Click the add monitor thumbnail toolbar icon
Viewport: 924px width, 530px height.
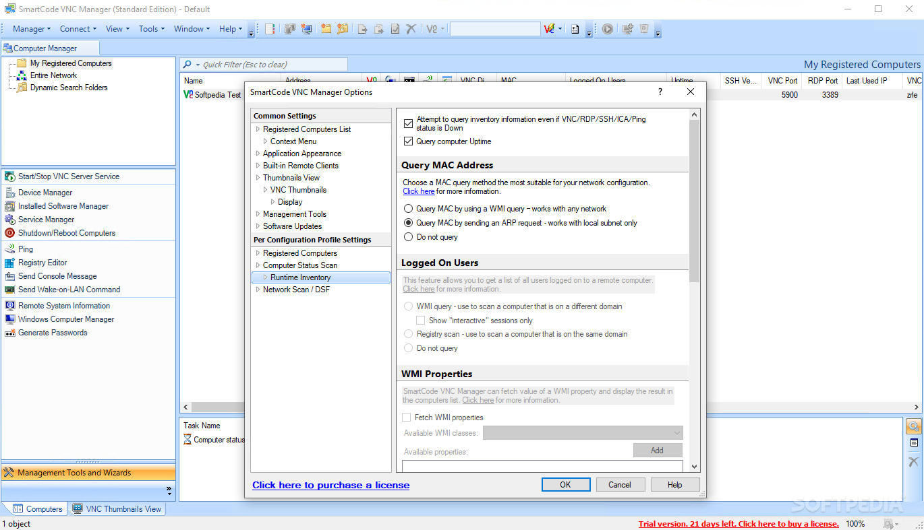tap(627, 29)
